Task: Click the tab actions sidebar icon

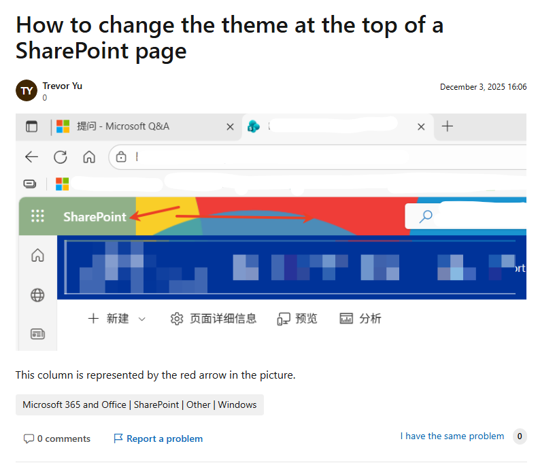Action: click(x=31, y=126)
